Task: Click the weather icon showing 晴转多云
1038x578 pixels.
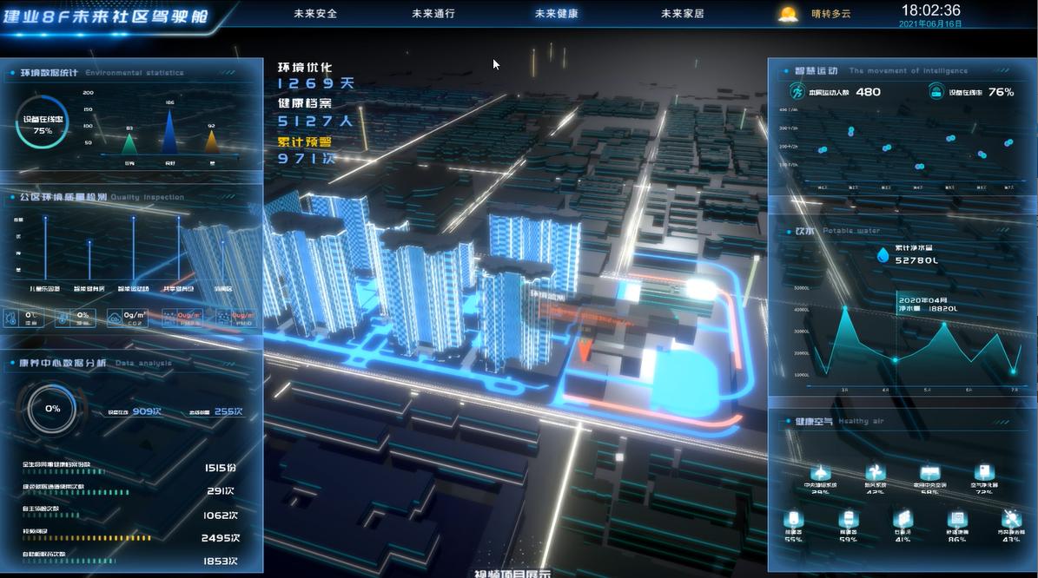Action: click(x=786, y=14)
